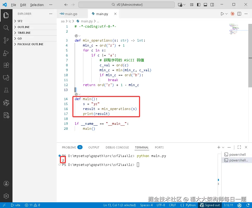Change file encoding UTF-8
Viewport: 252px width, 208px height.
[x=161, y=205]
